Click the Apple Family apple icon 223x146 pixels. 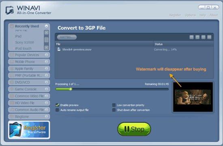click(12, 69)
